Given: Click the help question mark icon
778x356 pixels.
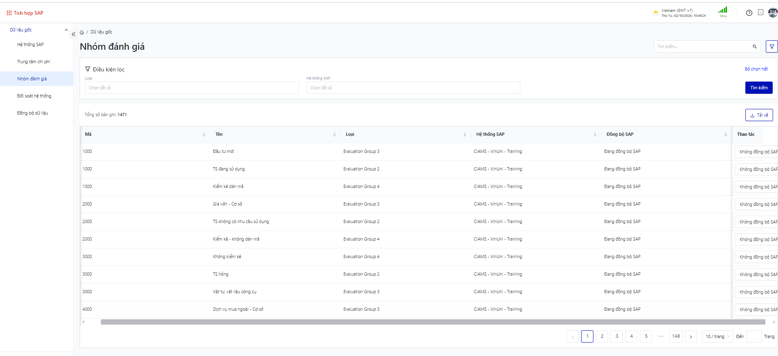Looking at the screenshot, I should coord(749,13).
